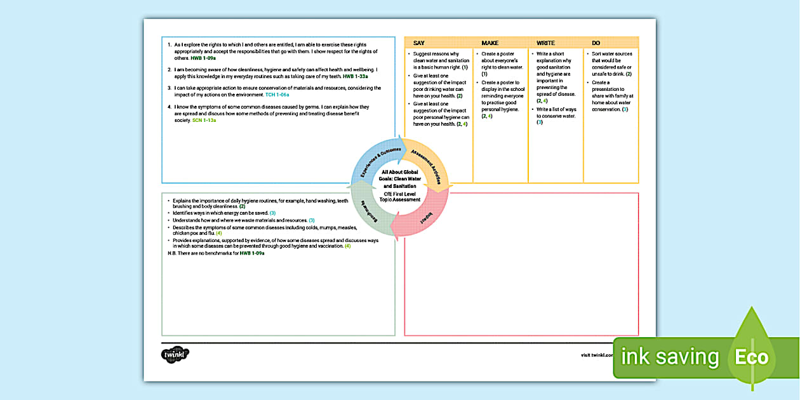Click the central topic assessment title circle
Image resolution: width=800 pixels, height=400 pixels.
tap(400, 185)
